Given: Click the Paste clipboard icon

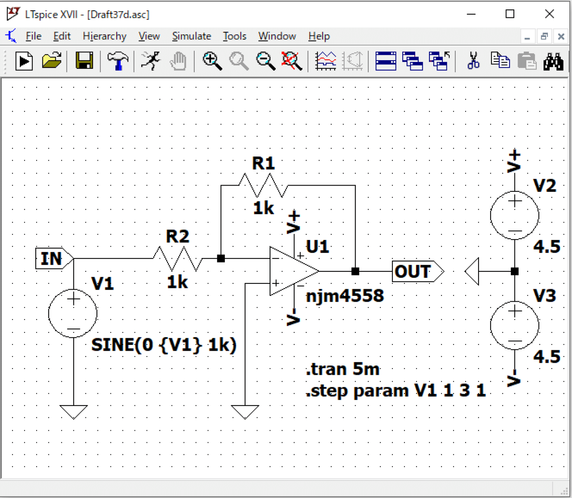Looking at the screenshot, I should pyautogui.click(x=527, y=61).
